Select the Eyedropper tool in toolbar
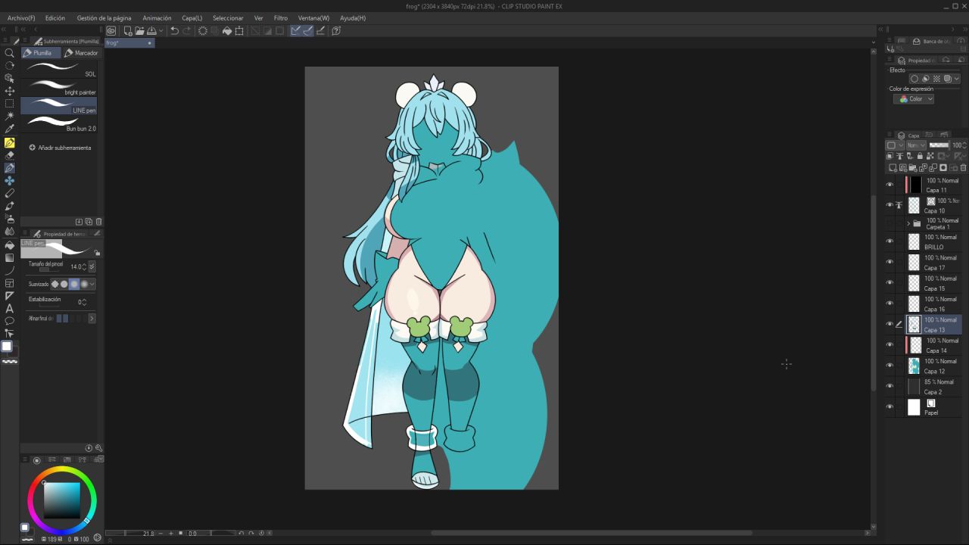Viewport: 969px width, 545px height. [10, 129]
